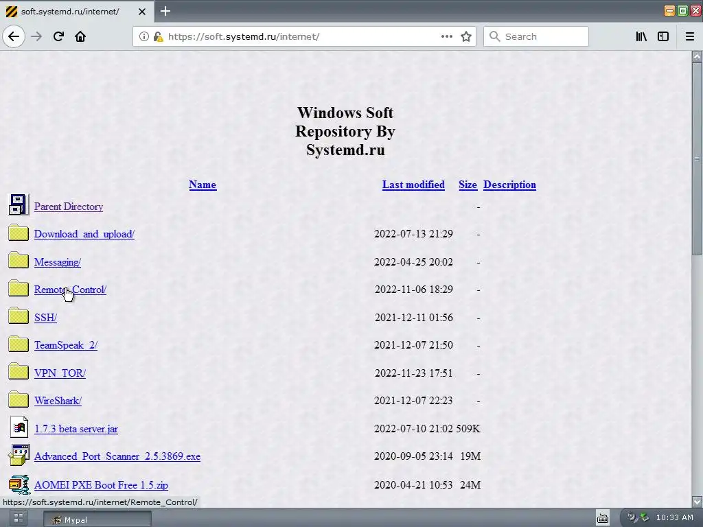Sort listing by Size column
This screenshot has width=703, height=527.
[x=468, y=185]
